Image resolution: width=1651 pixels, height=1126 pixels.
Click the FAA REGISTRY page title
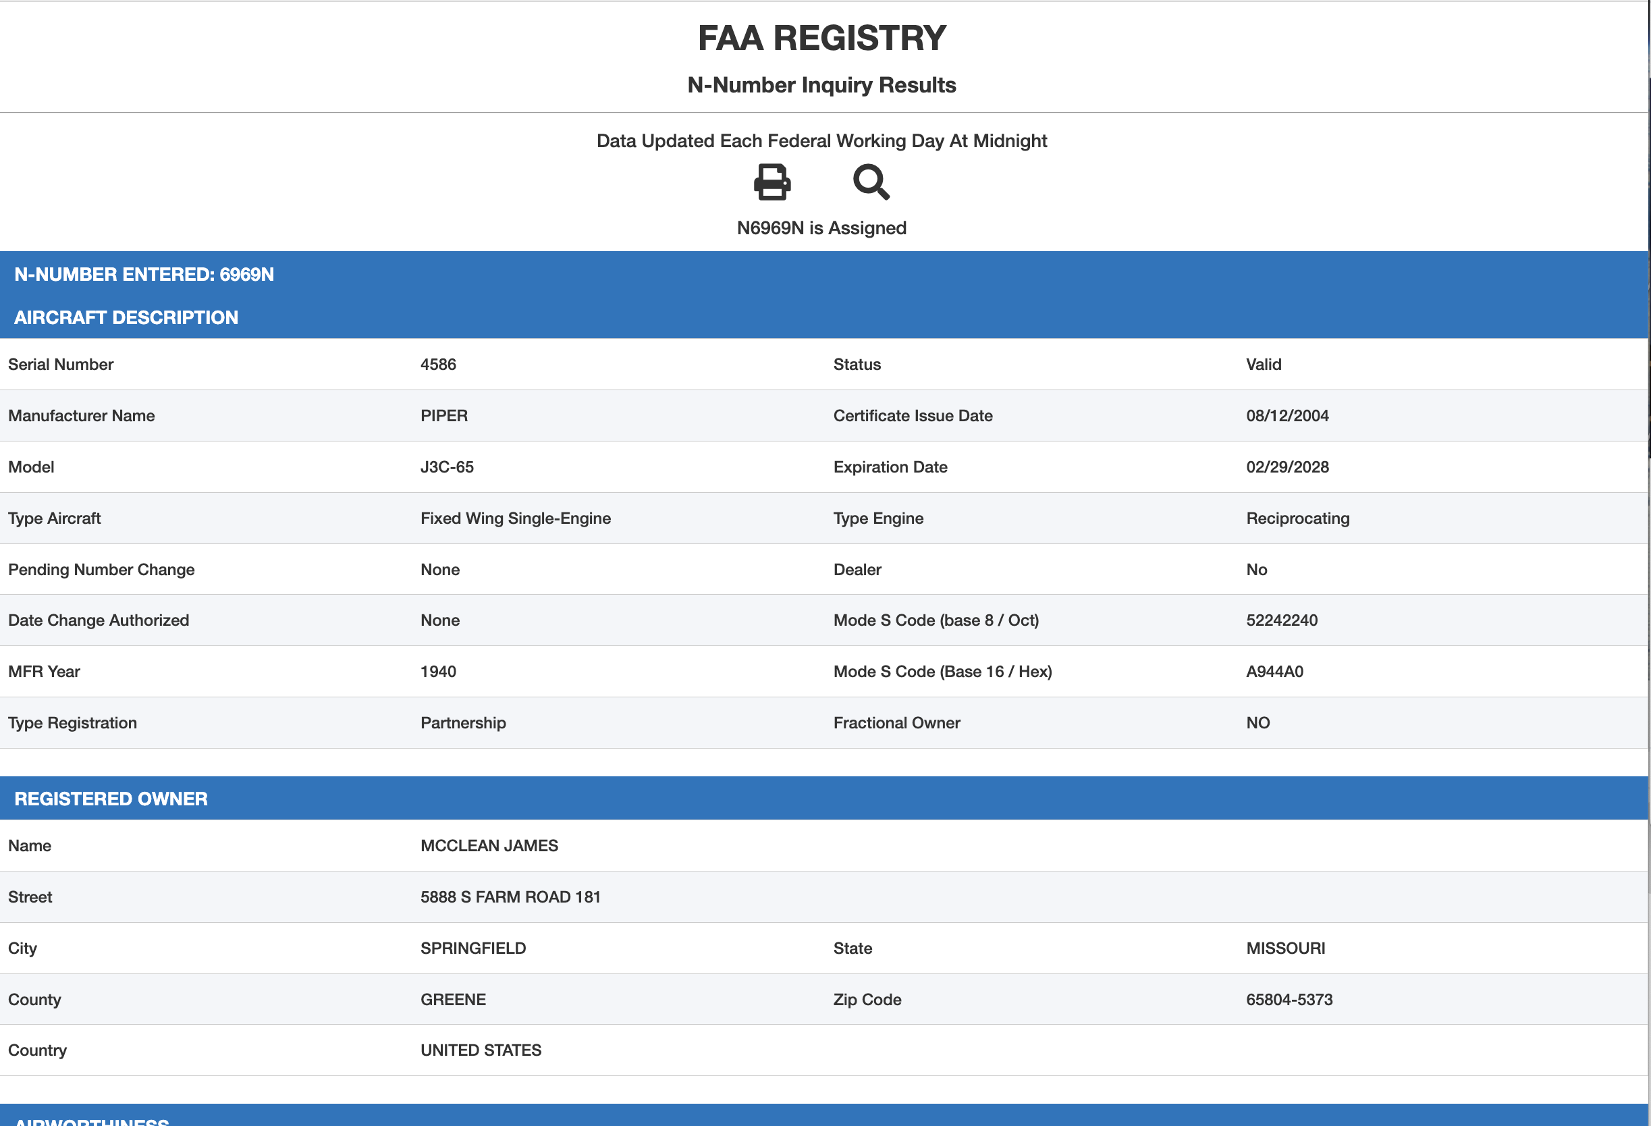click(x=821, y=38)
